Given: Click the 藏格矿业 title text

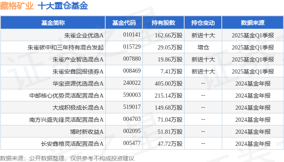Looking at the screenshot, I should pyautogui.click(x=17, y=5).
